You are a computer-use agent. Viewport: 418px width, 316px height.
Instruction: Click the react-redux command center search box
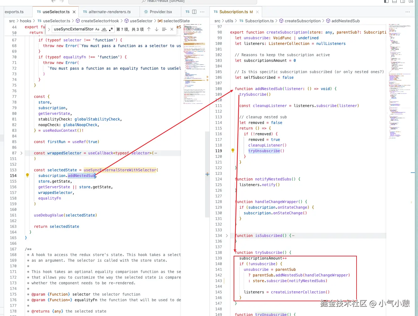click(x=163, y=2)
